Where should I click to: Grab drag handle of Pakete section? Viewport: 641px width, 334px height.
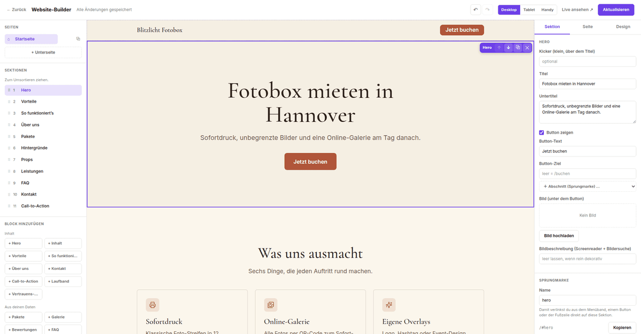[x=9, y=136]
